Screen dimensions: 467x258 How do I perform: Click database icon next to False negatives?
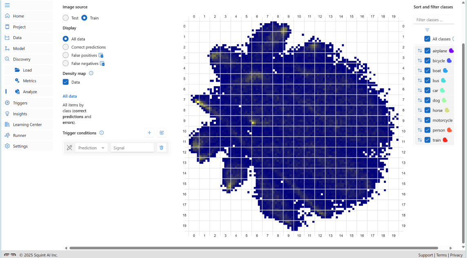point(102,63)
